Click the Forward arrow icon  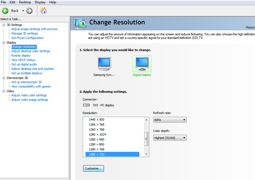click(x=29, y=11)
